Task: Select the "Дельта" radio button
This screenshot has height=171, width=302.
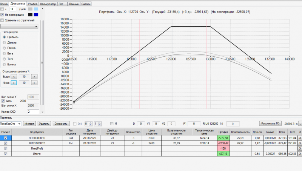Action: coord(4,42)
